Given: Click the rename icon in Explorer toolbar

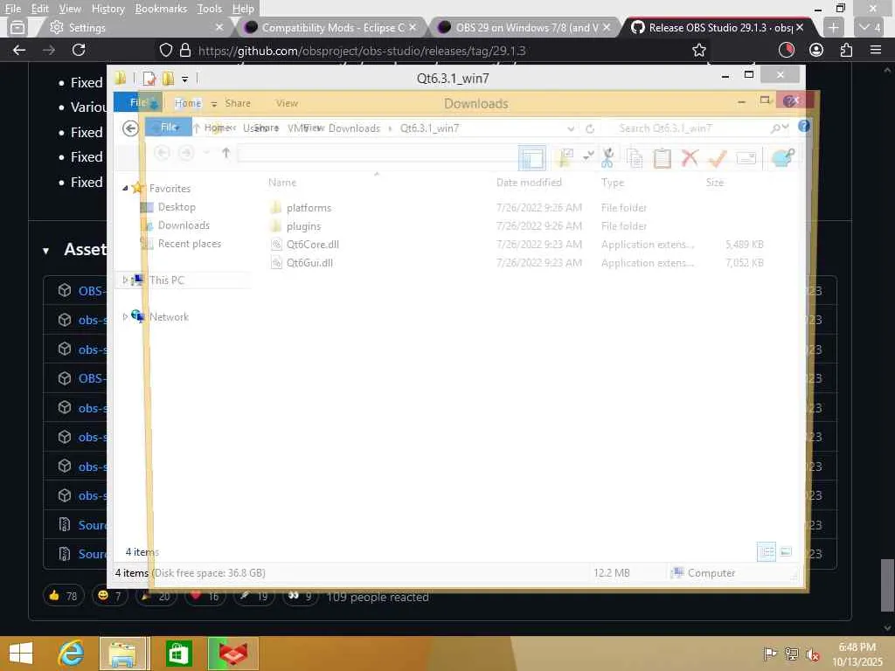Looking at the screenshot, I should pyautogui.click(x=746, y=158).
